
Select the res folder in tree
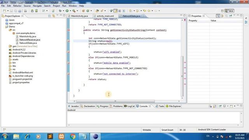[14, 69]
